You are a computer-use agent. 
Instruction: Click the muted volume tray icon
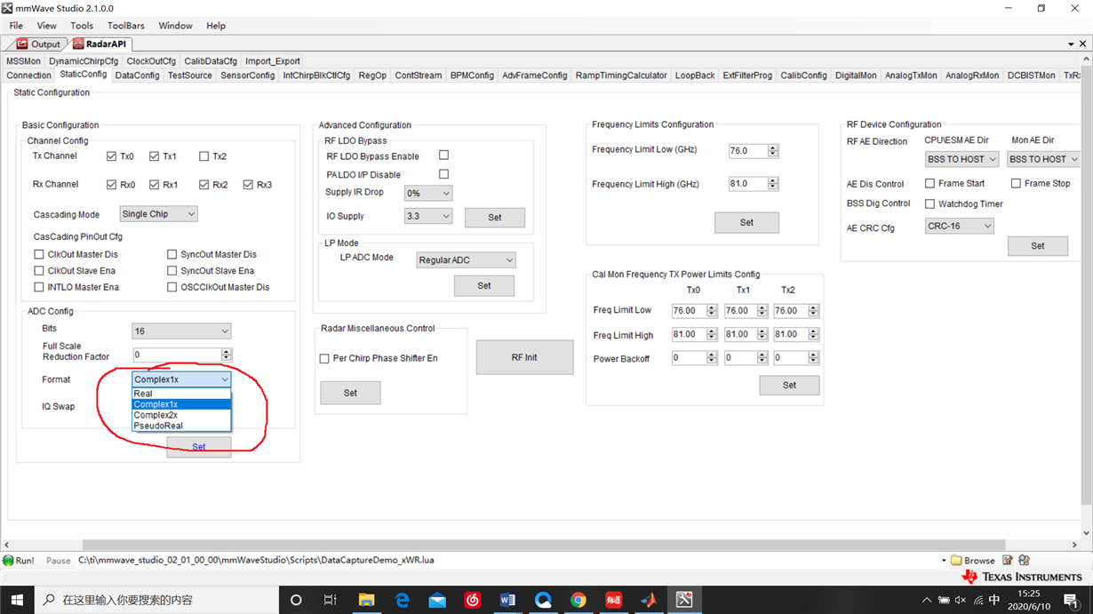point(960,600)
